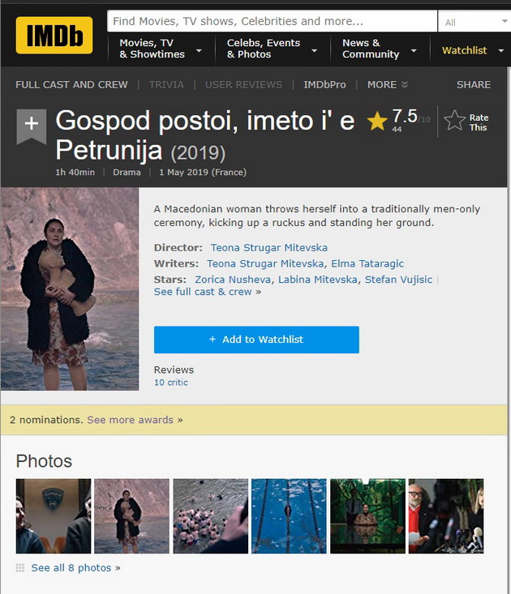This screenshot has width=511, height=594.
Task: Open the All search category dropdown
Action: point(474,22)
